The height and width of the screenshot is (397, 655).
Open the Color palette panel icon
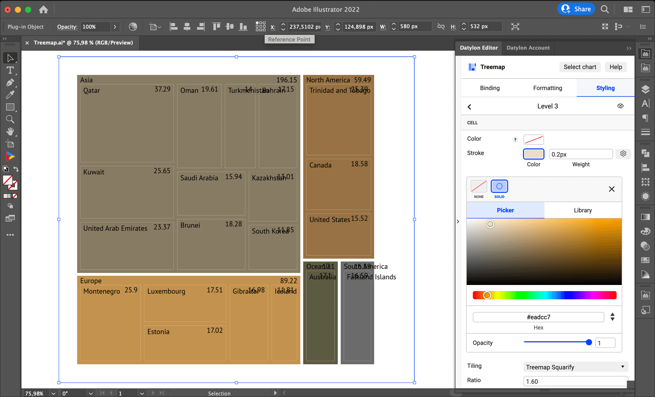click(x=645, y=231)
